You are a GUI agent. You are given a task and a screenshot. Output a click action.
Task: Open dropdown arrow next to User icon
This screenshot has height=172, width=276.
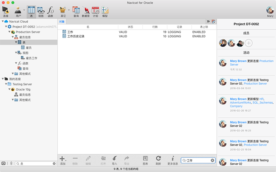[24, 10]
